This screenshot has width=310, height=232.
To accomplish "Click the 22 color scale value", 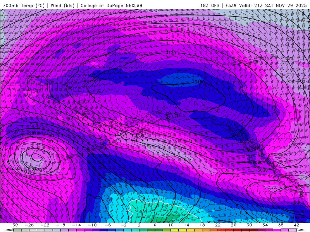I will tap(218, 225).
